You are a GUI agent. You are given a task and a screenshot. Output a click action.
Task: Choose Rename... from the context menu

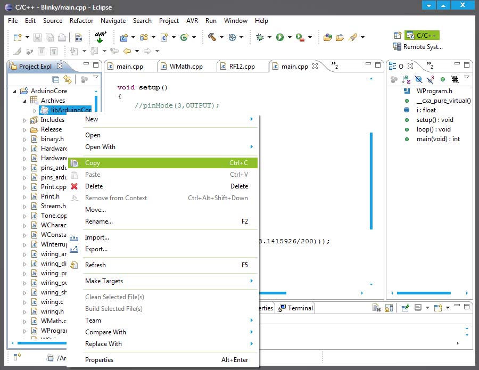coord(163,221)
